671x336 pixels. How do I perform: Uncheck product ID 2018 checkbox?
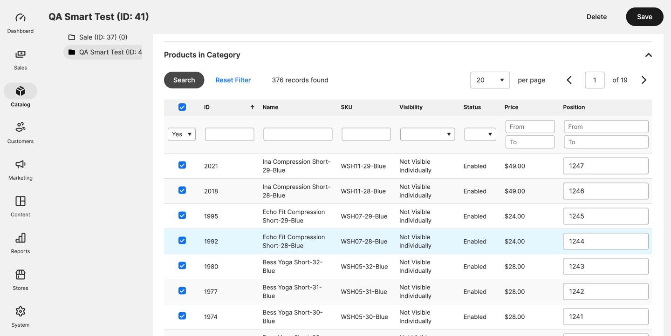point(182,190)
